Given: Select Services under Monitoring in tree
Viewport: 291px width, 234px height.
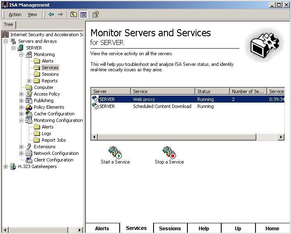Looking at the screenshot, I should 50,68.
